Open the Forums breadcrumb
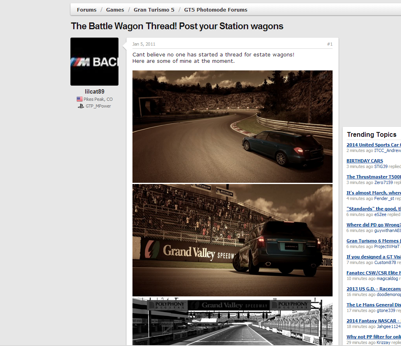This screenshot has height=346, width=401. [87, 10]
